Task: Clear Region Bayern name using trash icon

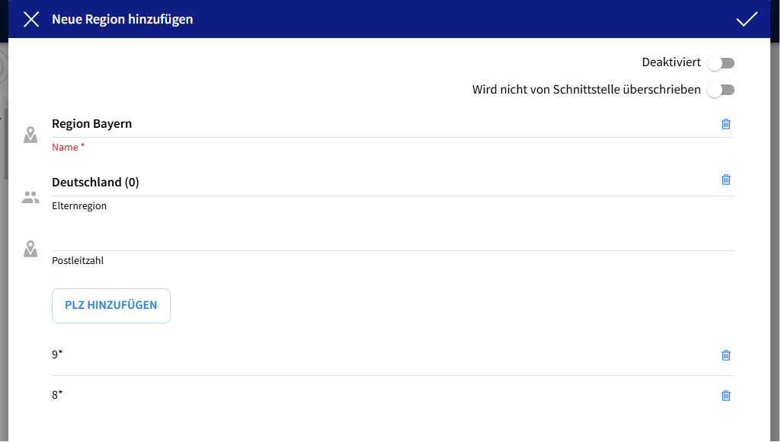Action: 726,124
